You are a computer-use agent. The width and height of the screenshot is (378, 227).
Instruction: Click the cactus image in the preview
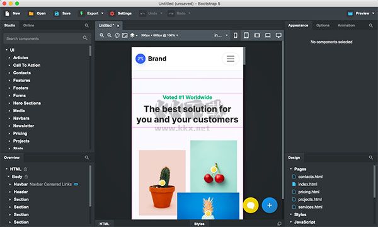pyautogui.click(x=162, y=183)
